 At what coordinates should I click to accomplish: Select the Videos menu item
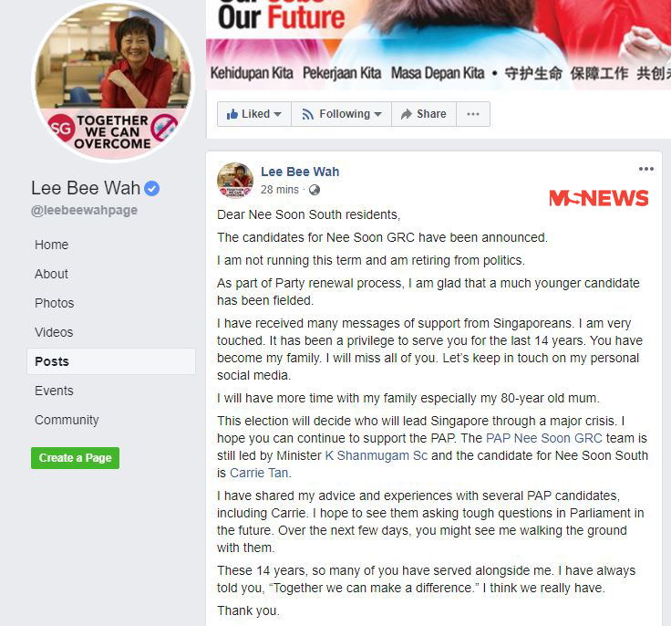point(54,332)
